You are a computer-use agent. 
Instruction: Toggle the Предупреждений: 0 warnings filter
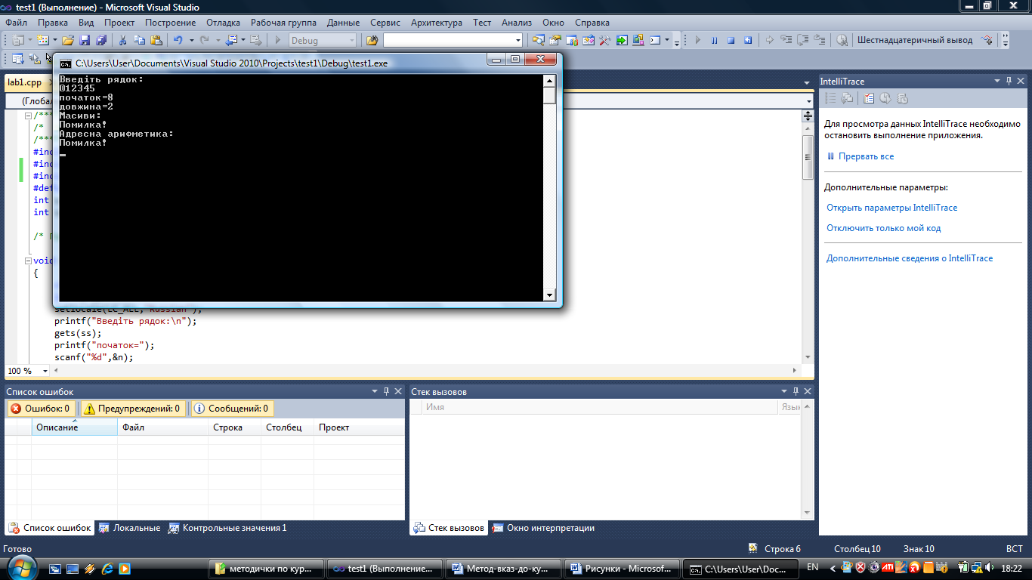(x=132, y=409)
